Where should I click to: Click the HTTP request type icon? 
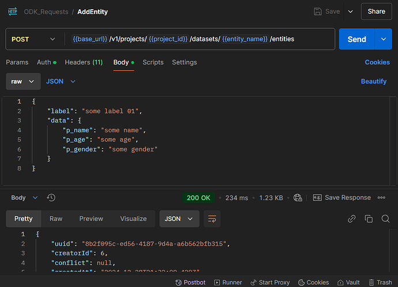click(x=13, y=12)
